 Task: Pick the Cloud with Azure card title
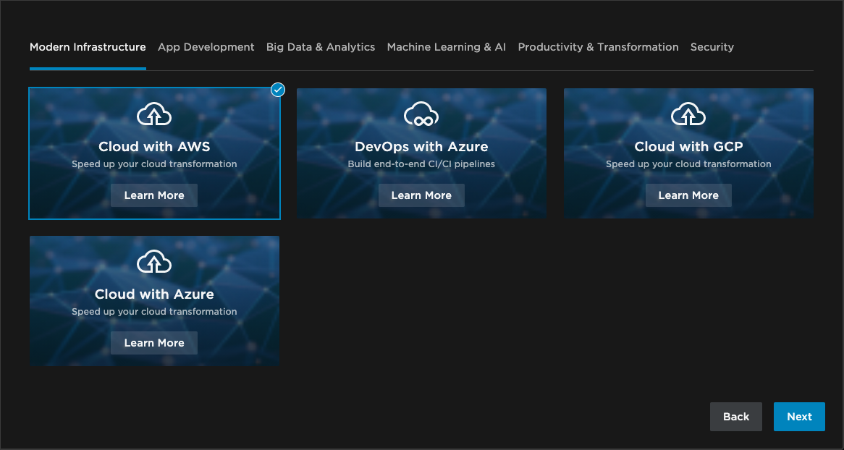[154, 294]
